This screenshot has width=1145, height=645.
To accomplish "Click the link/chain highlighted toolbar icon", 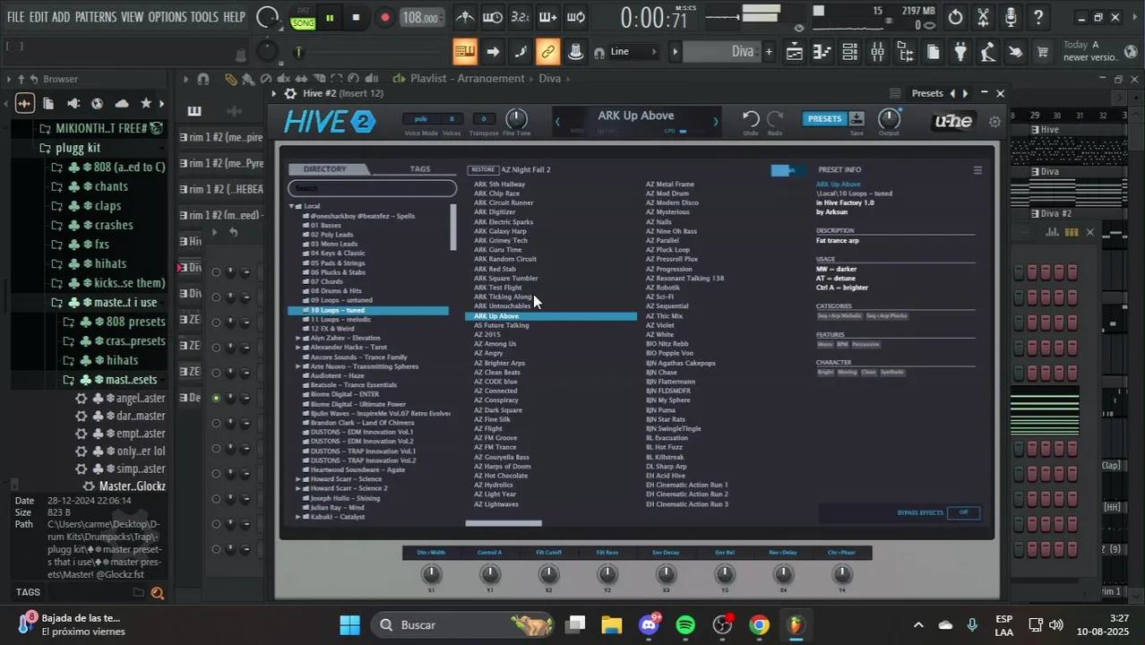I will [x=547, y=52].
